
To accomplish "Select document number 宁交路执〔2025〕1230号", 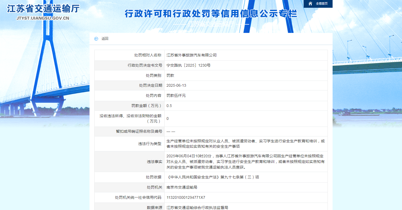I will (188, 66).
